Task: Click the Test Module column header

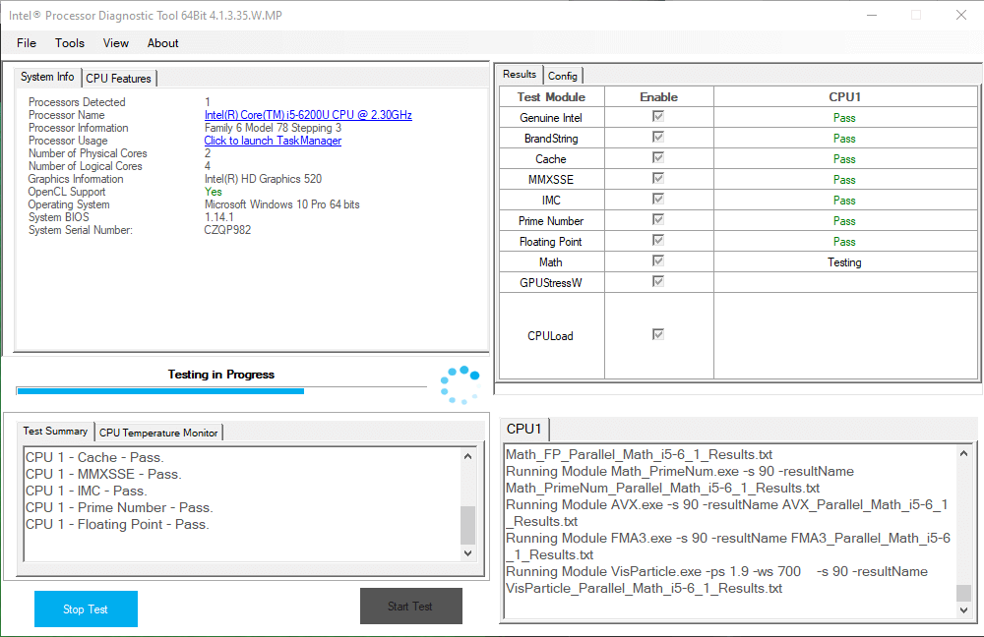Action: click(x=552, y=97)
